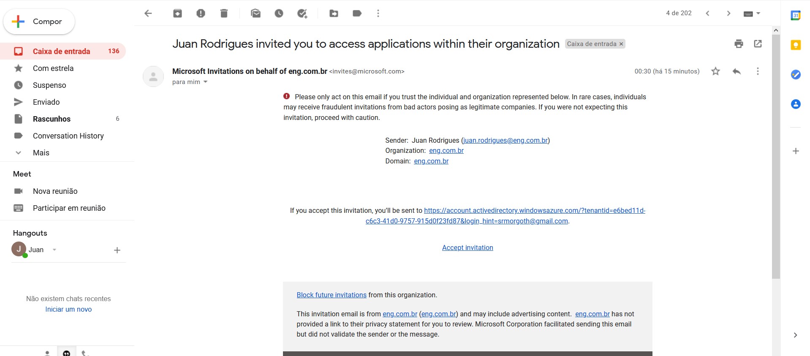
Task: Open the Hangouts contacts tab icon
Action: point(47,353)
